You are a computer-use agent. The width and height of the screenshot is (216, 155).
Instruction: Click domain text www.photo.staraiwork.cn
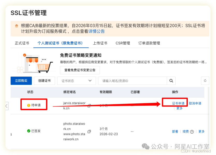(x=74, y=137)
